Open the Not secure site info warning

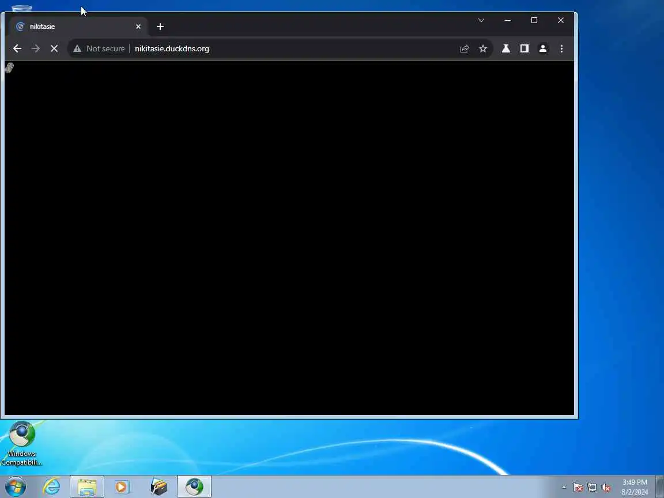tap(99, 48)
